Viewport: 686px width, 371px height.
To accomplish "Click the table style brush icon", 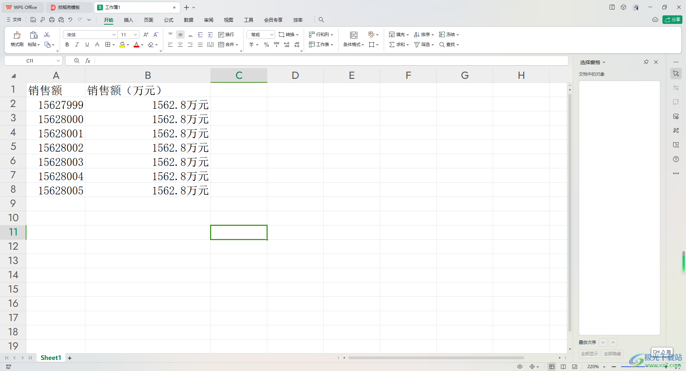I will point(371,35).
